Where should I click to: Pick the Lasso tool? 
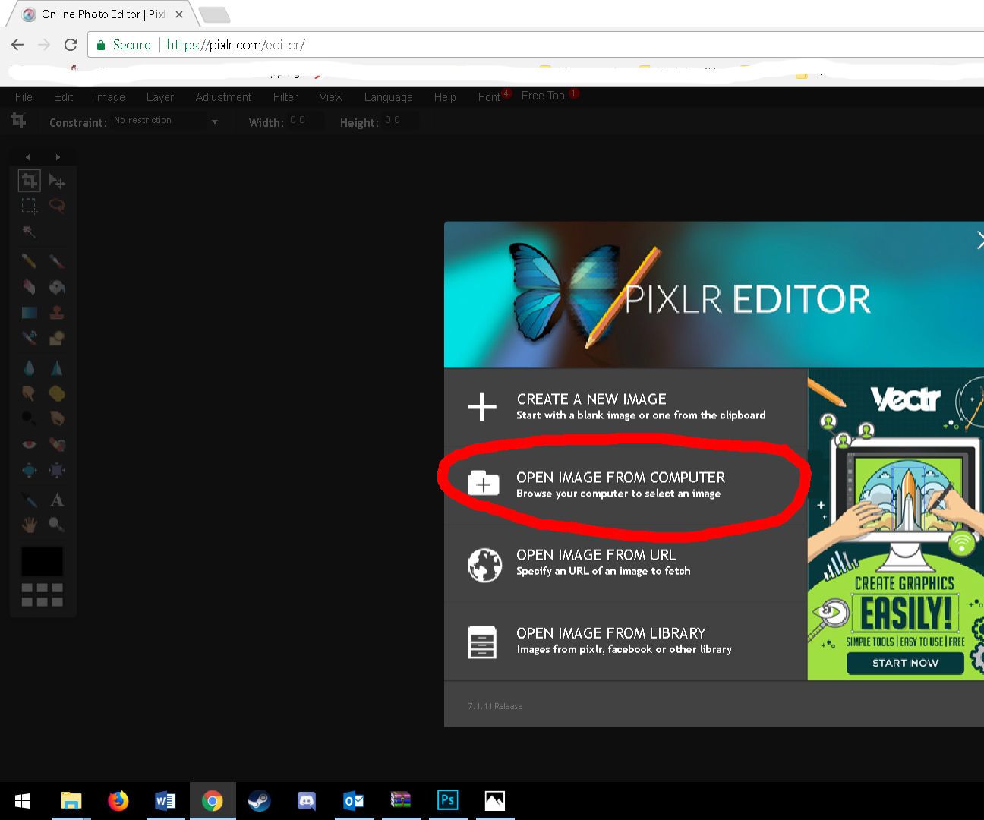point(57,206)
